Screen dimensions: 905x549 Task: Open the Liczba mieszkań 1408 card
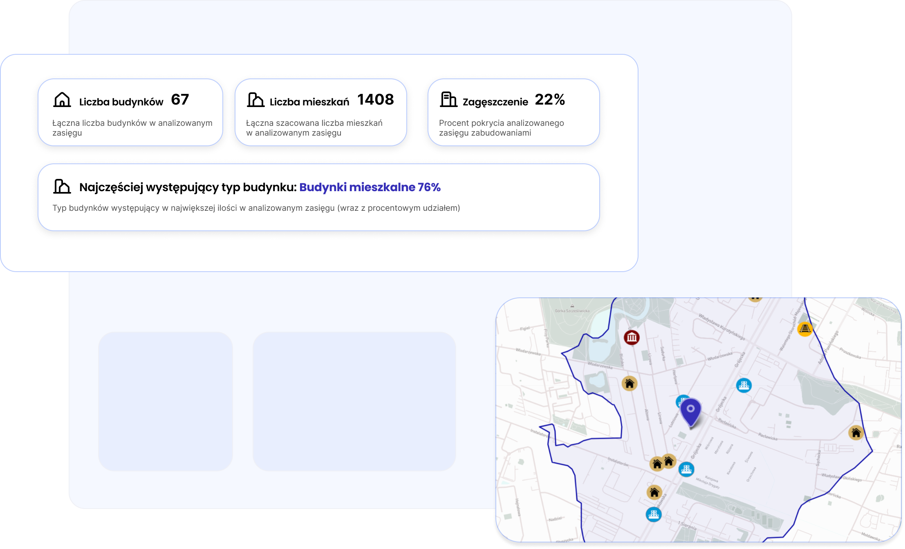tap(320, 113)
